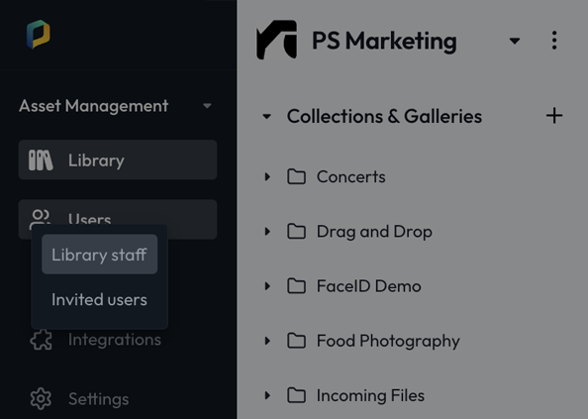Select Invited users option
Viewport: 588px width, 419px height.
point(99,299)
